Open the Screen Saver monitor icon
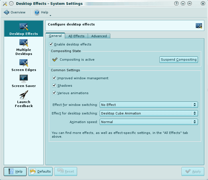The image size is (208, 180). click(x=24, y=79)
